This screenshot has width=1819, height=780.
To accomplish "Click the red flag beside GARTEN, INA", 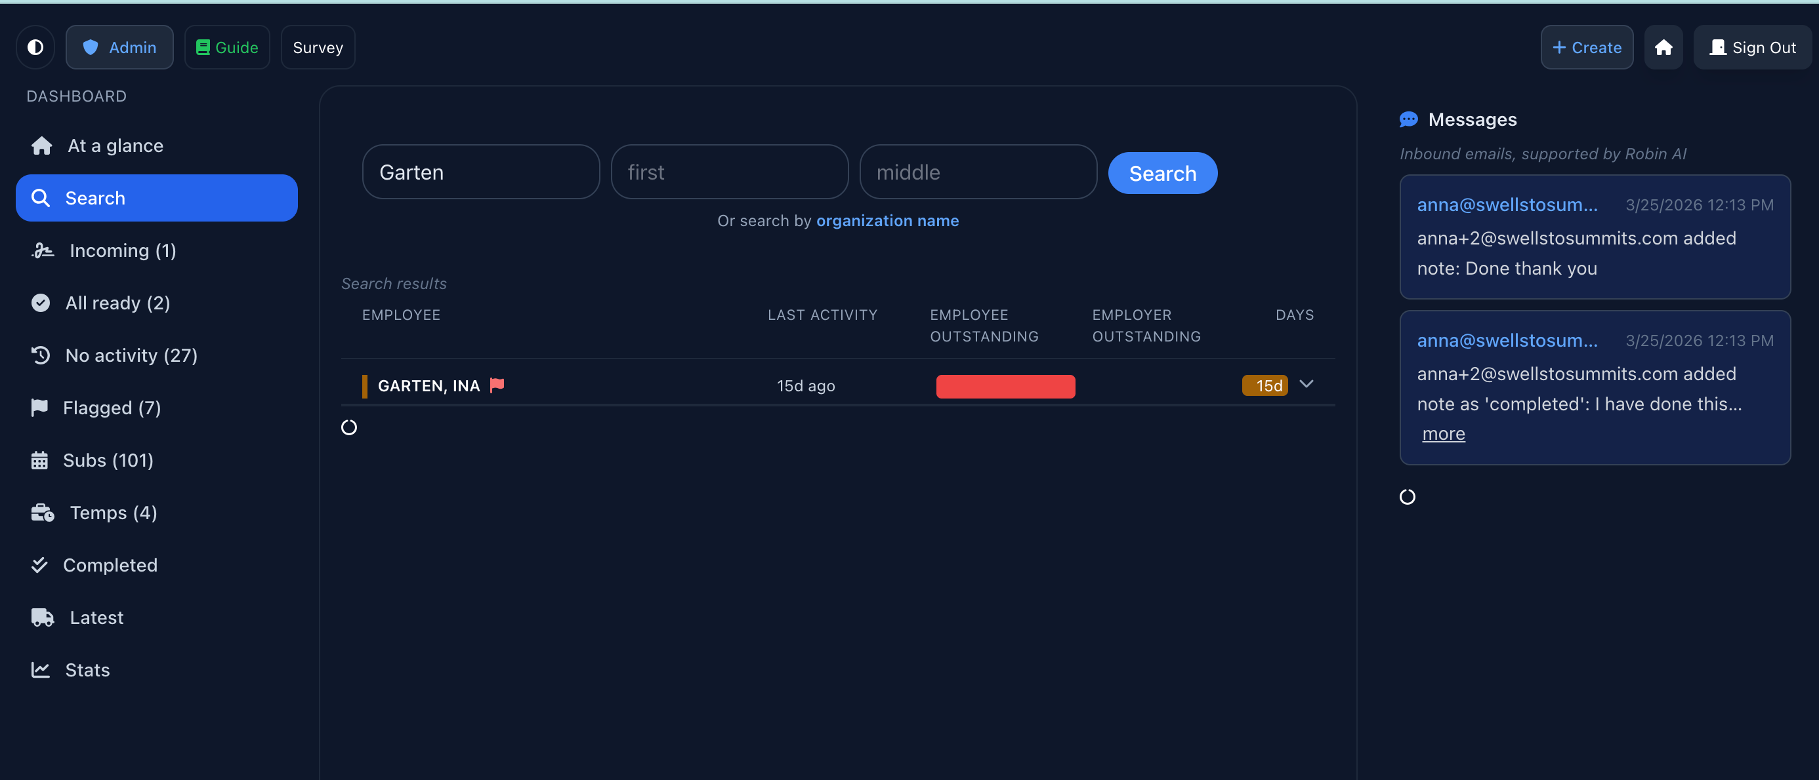I will click(x=497, y=385).
